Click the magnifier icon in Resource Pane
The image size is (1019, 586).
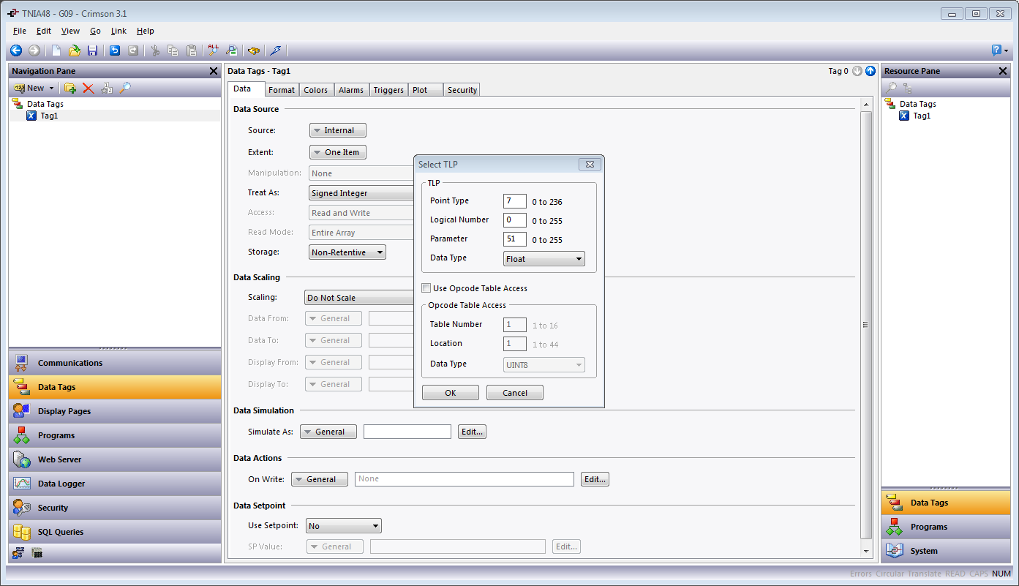(891, 88)
